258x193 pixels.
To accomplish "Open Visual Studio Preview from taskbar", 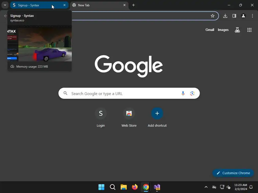I will click(x=157, y=187).
